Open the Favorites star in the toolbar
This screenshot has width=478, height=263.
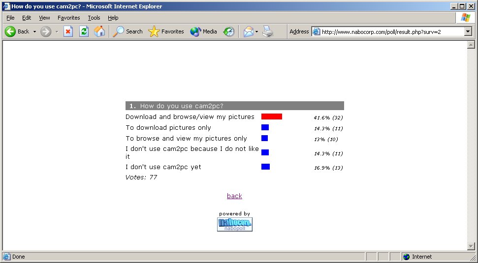(166, 31)
